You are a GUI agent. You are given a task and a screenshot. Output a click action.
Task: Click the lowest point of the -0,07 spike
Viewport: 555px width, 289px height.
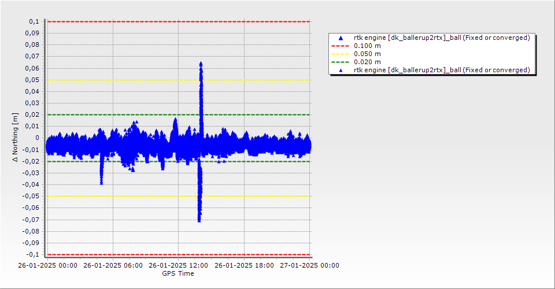click(x=199, y=220)
